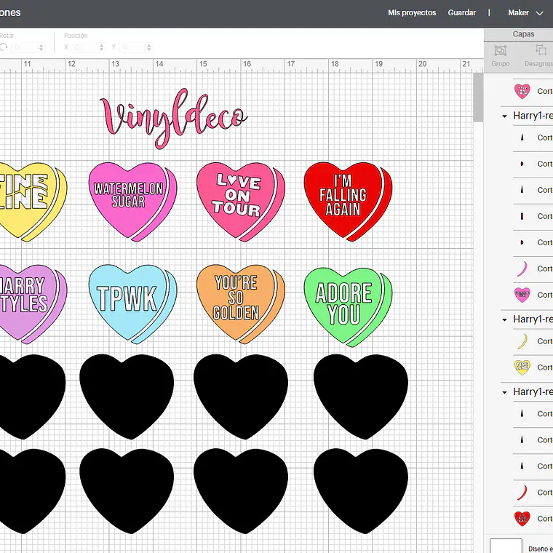The width and height of the screenshot is (553, 553).
Task: Select the red crescent layer thumbnail
Action: tap(522, 493)
